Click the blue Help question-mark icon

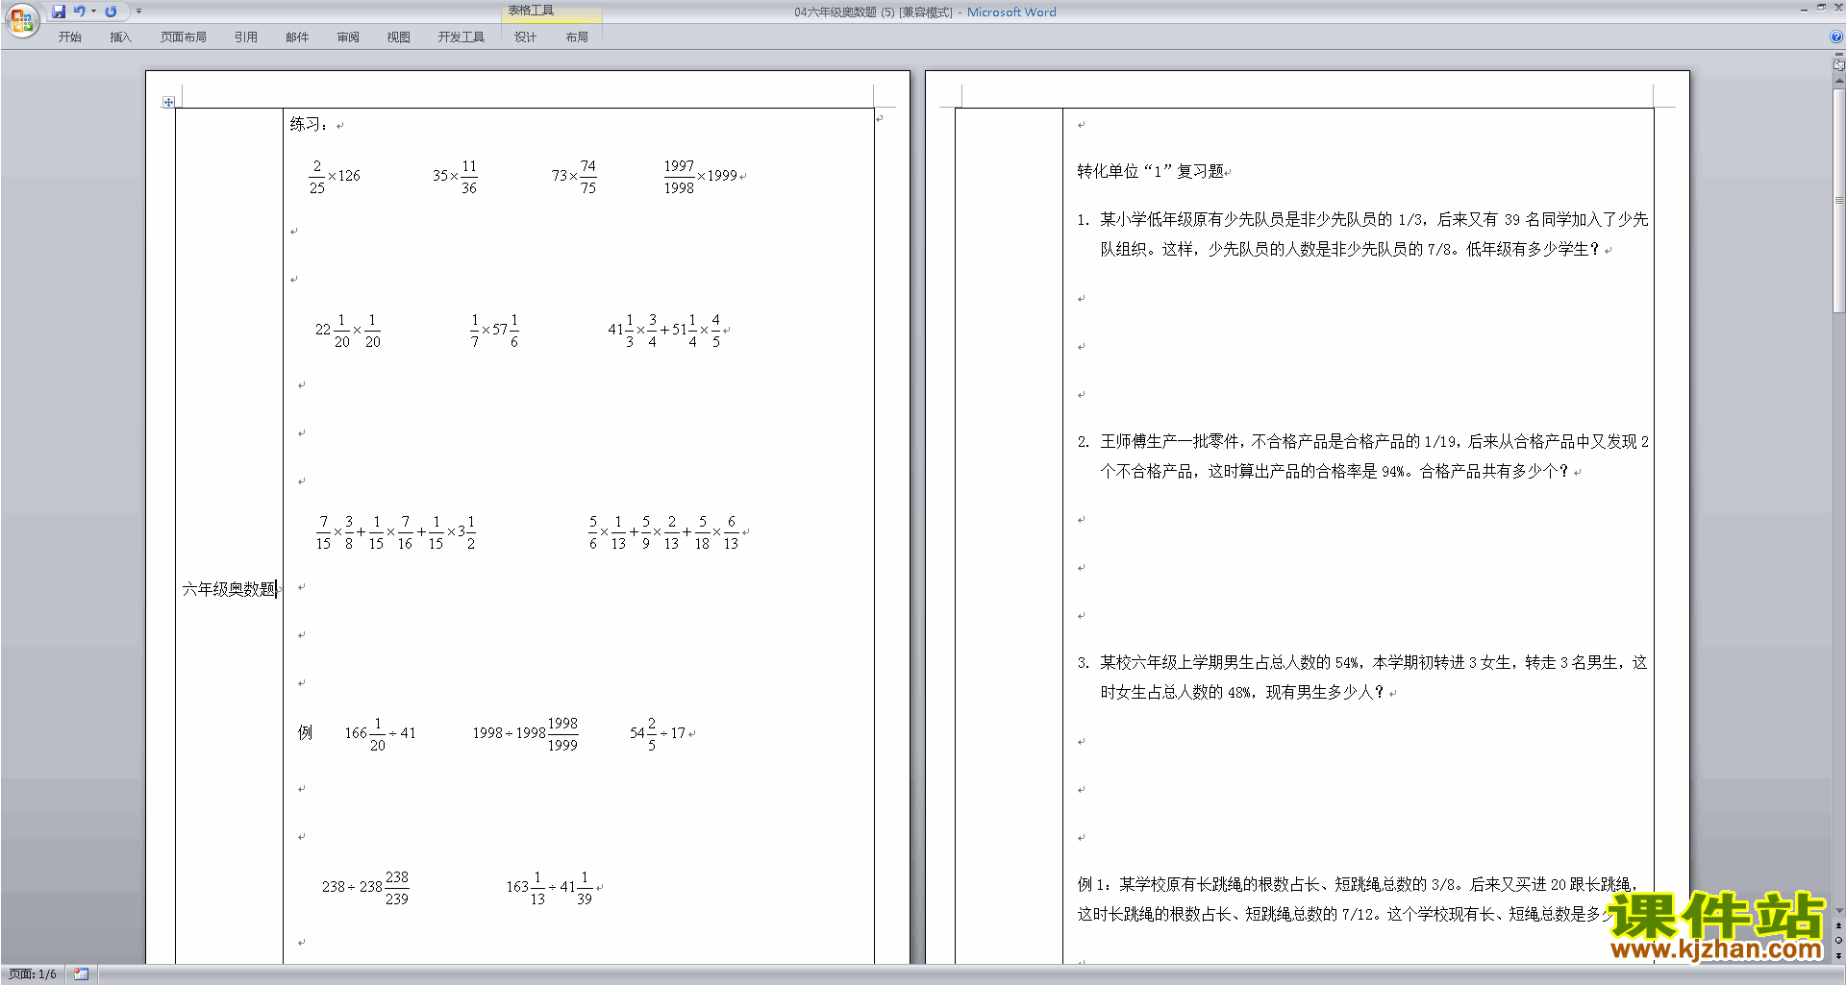coord(1836,37)
